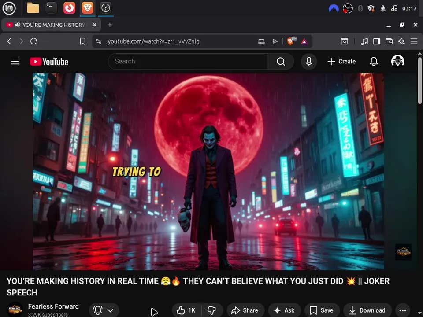Open YouTube guide hamburger menu
Viewport: 423px width, 317px height.
(x=15, y=62)
